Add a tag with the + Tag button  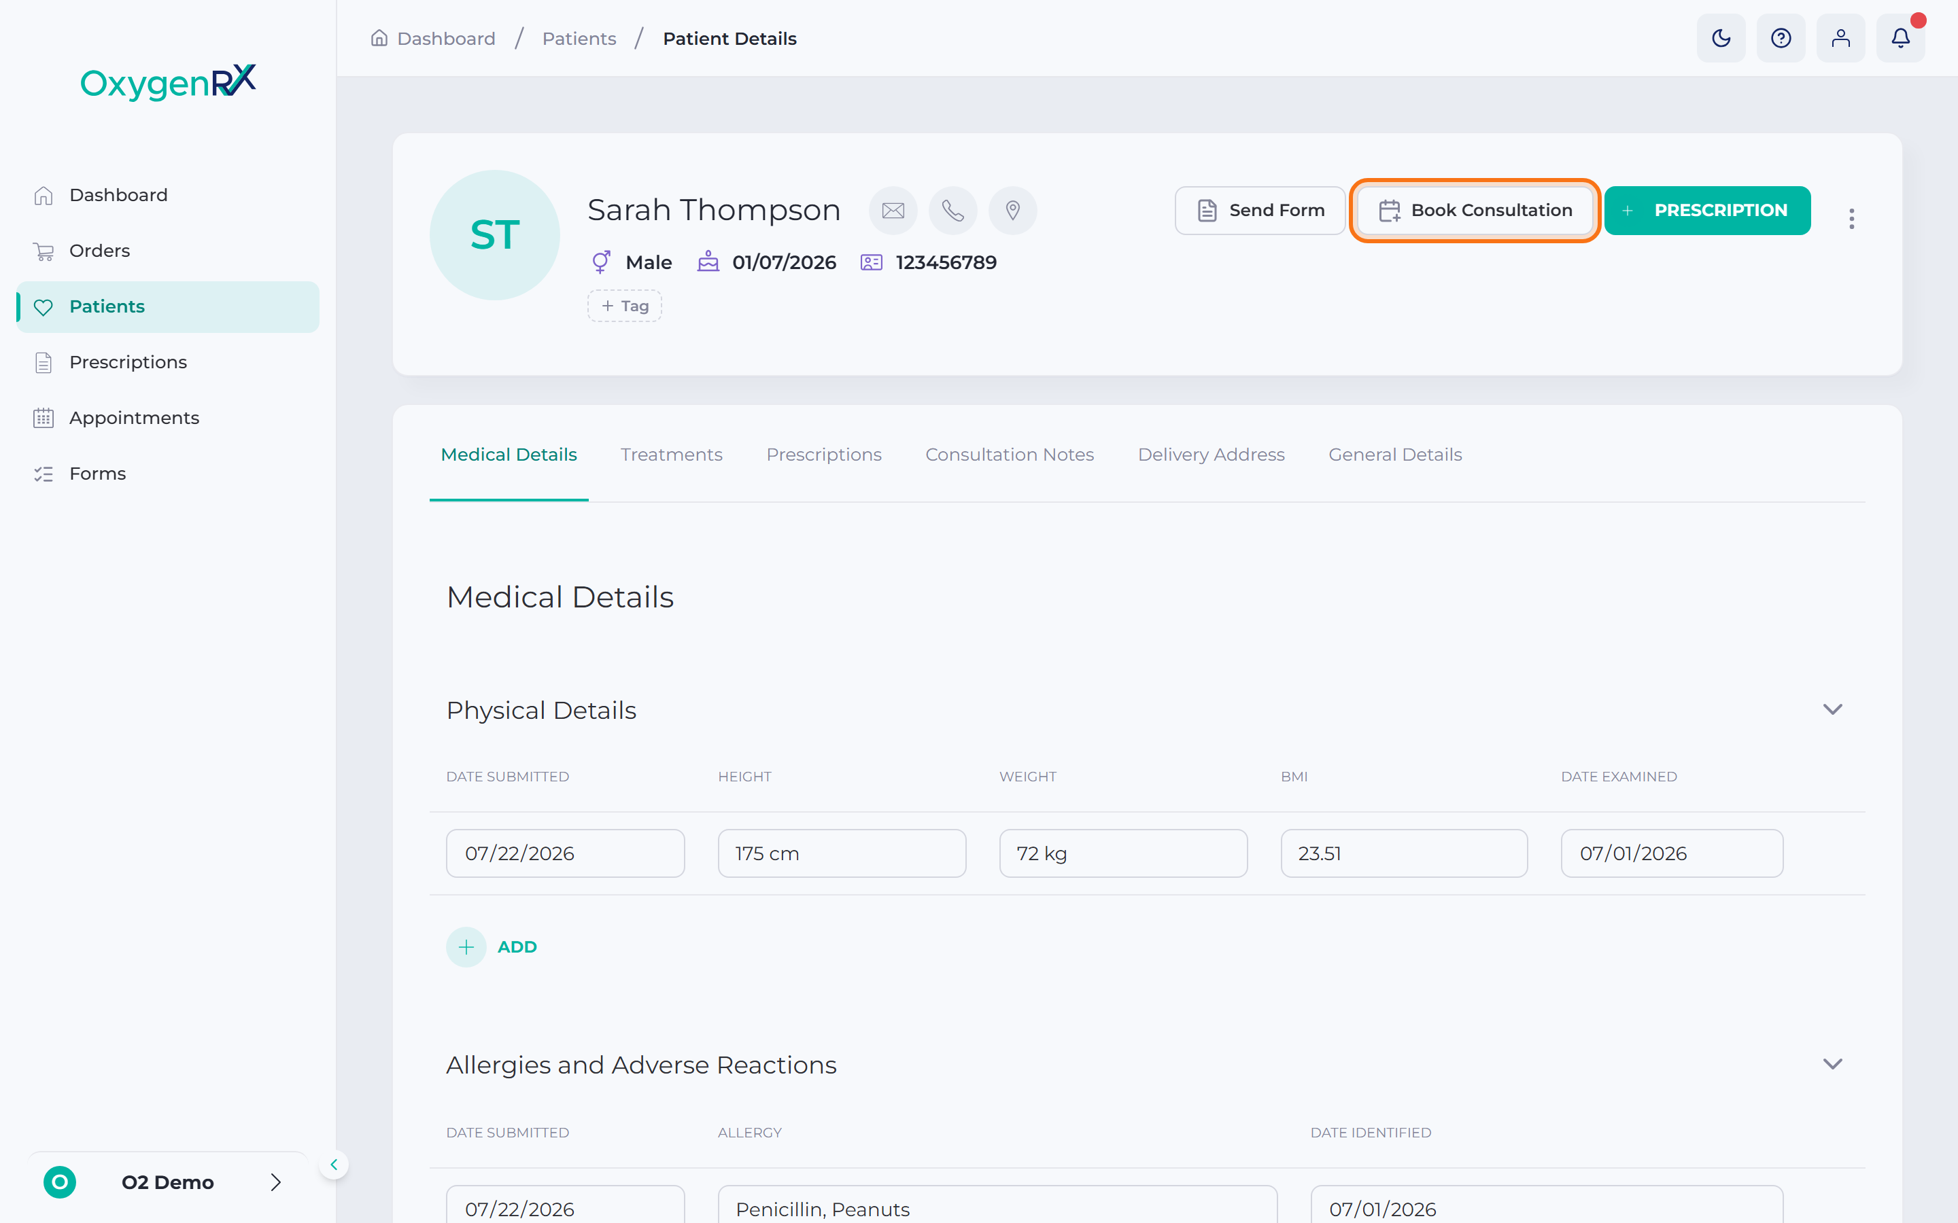[625, 306]
